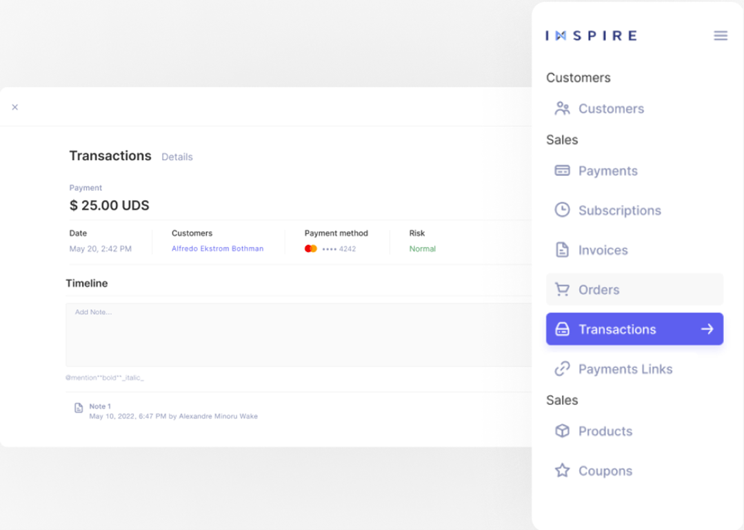This screenshot has width=744, height=530.
Task: Click the Payments card icon
Action: point(562,170)
